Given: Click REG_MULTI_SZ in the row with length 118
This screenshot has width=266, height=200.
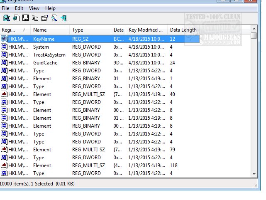Looking at the screenshot, I should point(88,165).
